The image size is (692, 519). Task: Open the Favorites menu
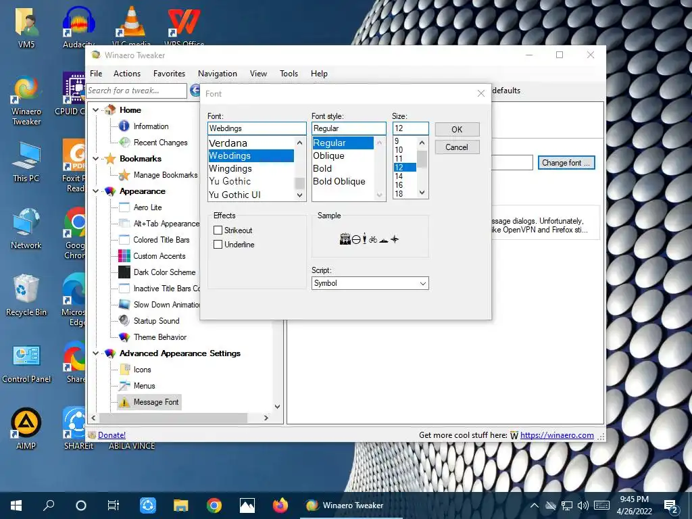click(x=169, y=74)
